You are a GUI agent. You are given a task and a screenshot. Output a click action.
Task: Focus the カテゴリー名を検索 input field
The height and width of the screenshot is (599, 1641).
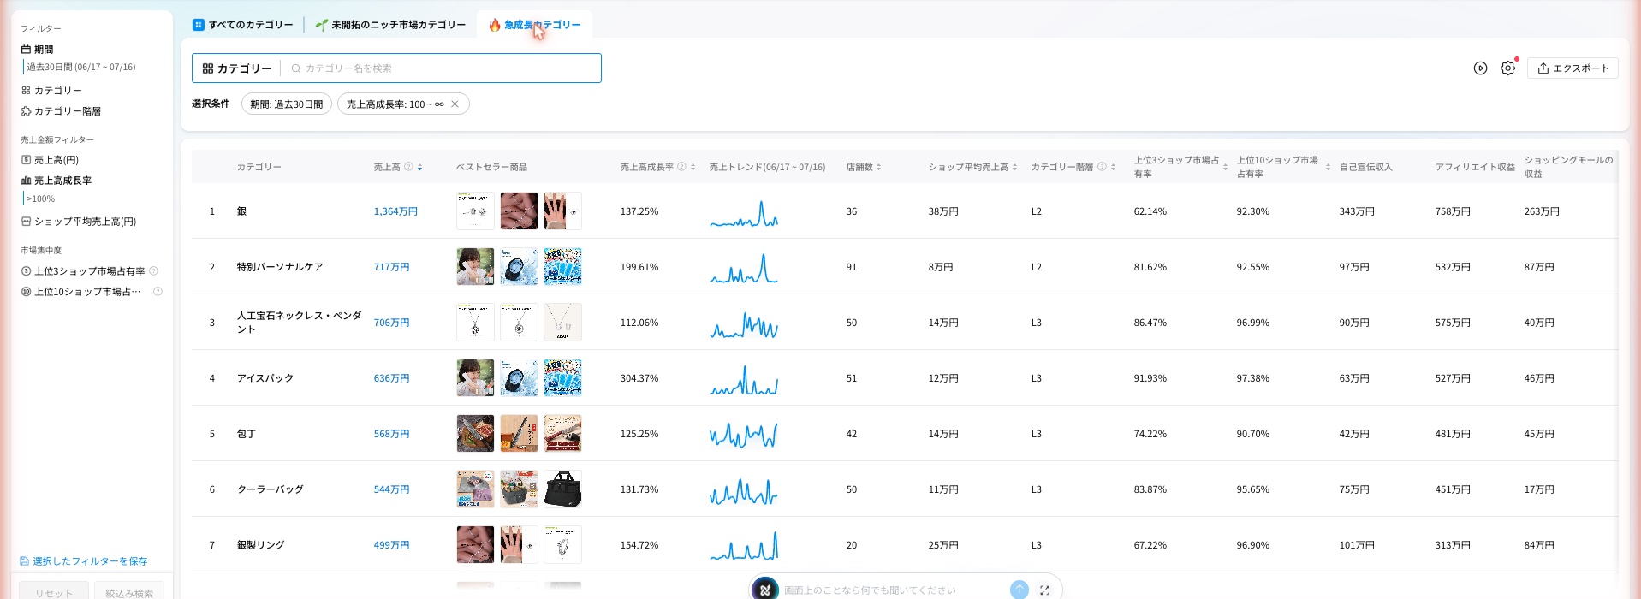click(x=445, y=68)
